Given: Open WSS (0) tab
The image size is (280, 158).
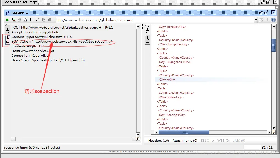Looking at the screenshot, I should tap(223, 141).
